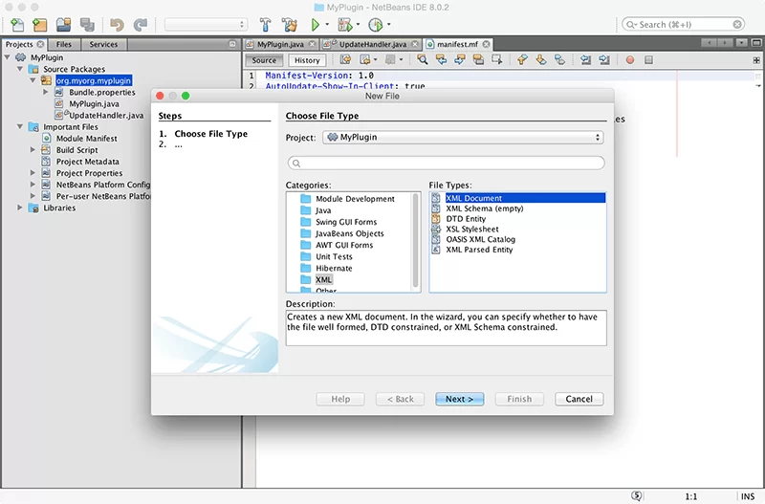Close the manifest.mf editor tab
765x504 pixels.
pos(487,44)
